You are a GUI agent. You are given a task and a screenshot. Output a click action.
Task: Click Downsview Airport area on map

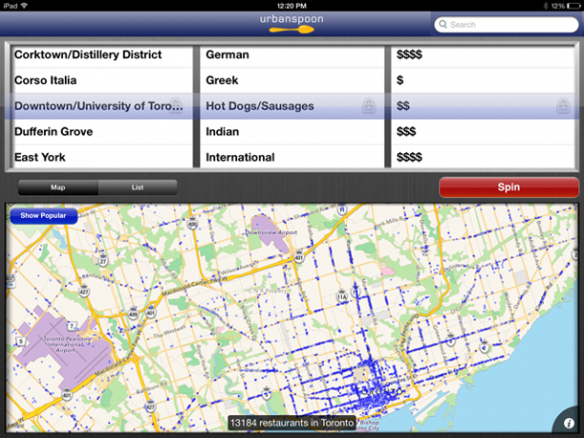pos(272,232)
